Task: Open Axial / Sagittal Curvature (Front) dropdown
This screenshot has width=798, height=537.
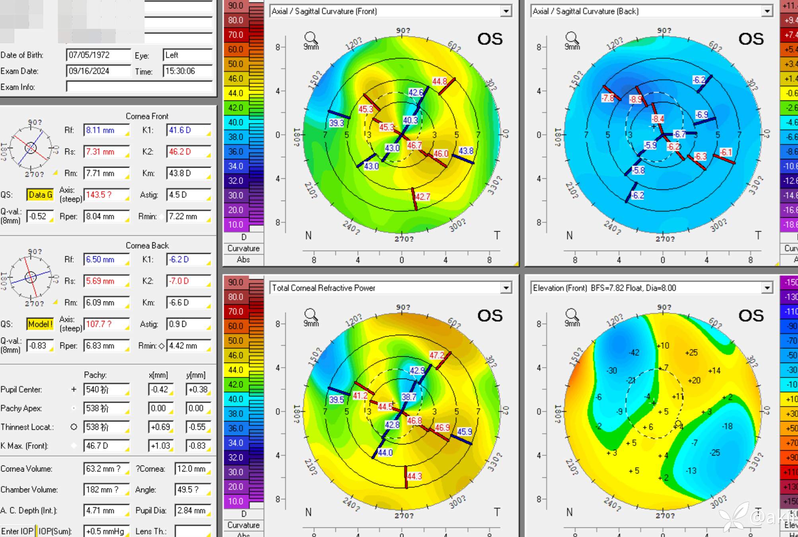Action: [x=506, y=11]
